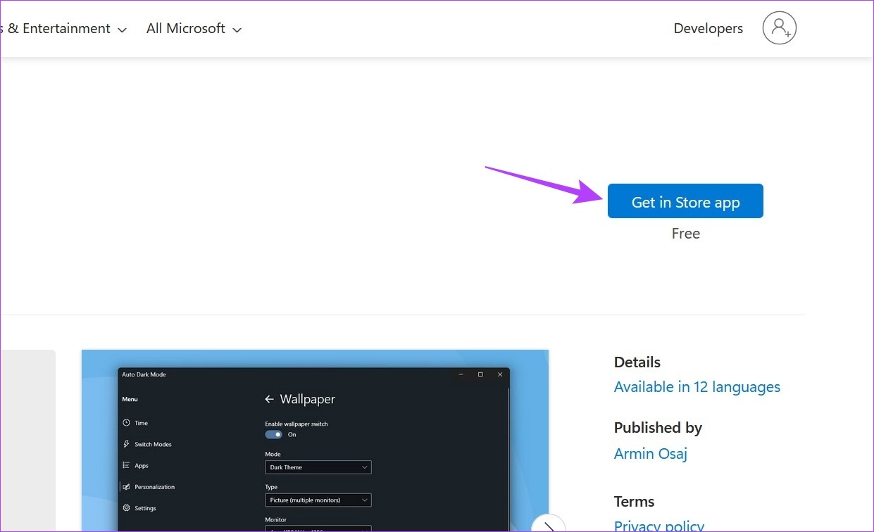Click the 'Published by' heading text
Screen dimensions: 874x532
coord(658,428)
